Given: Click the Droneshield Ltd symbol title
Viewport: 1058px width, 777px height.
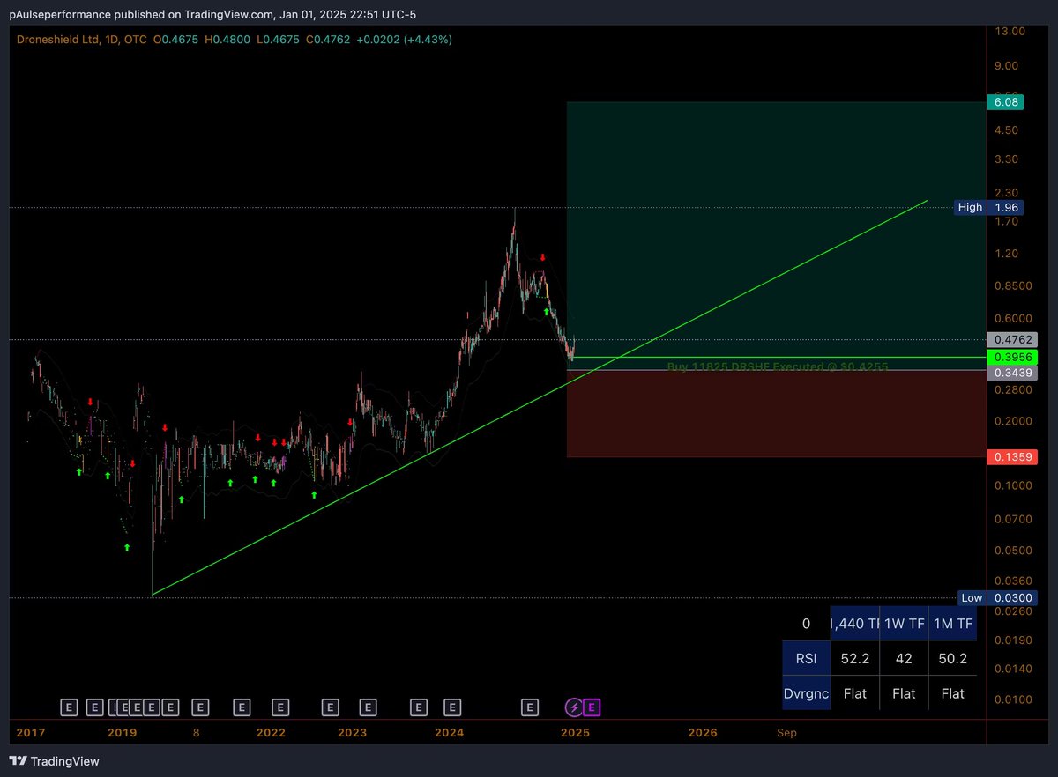Looking at the screenshot, I should click(57, 39).
